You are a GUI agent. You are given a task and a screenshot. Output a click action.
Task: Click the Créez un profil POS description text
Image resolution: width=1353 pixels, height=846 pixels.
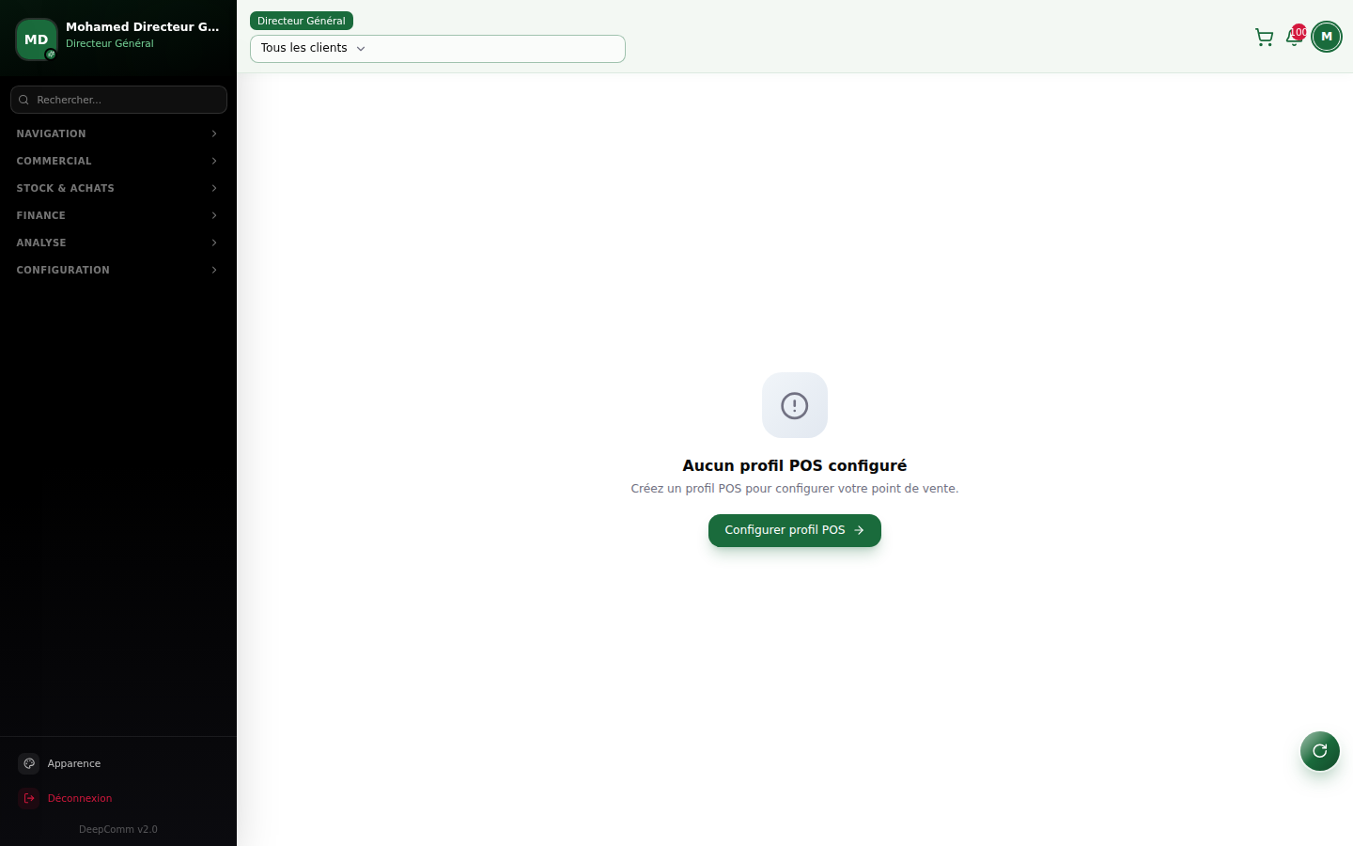pos(795,489)
